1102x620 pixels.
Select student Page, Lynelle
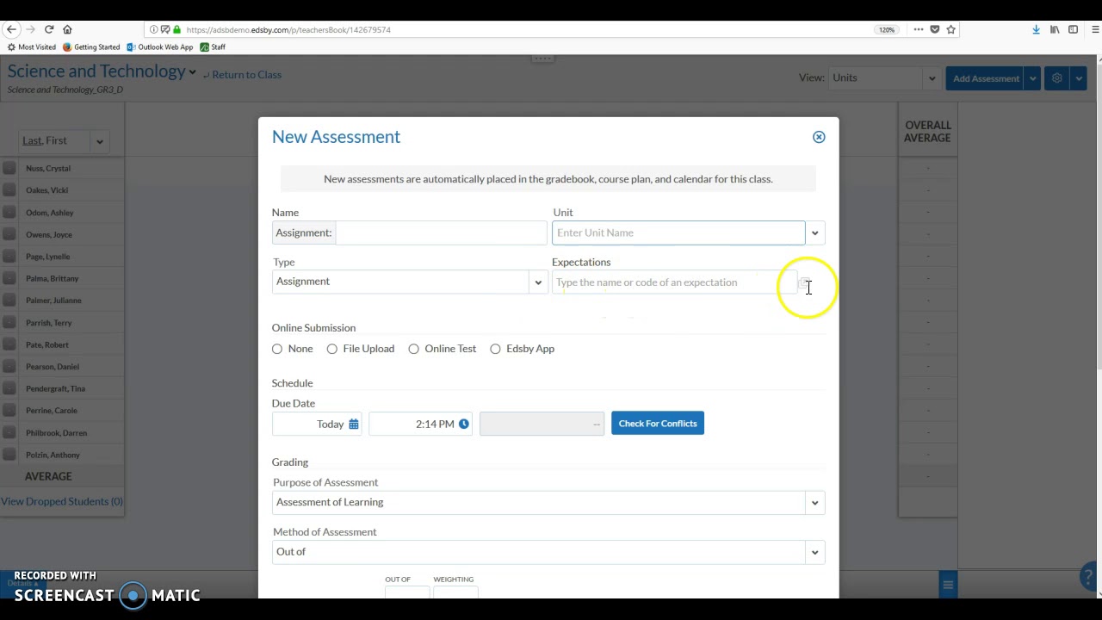(x=48, y=257)
